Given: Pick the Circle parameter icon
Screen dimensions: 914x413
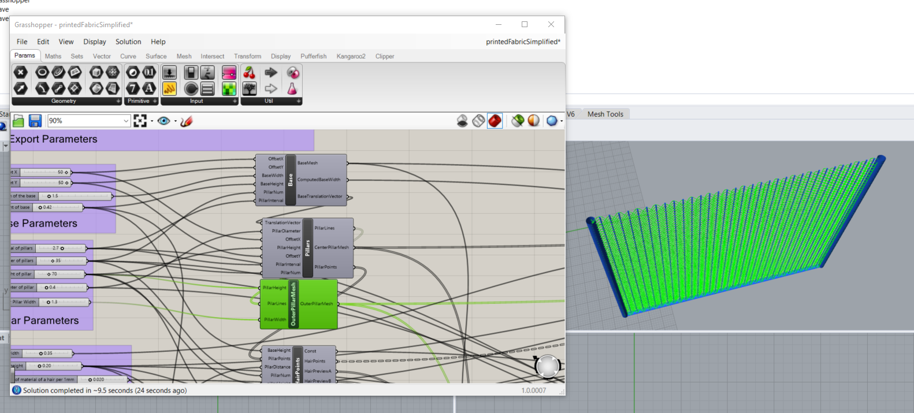Looking at the screenshot, I should click(x=42, y=72).
